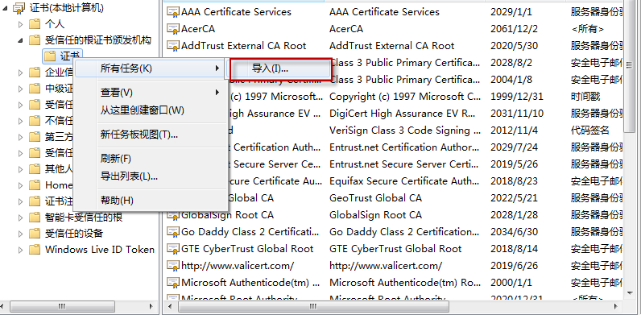
Task: Click expiry date 2034/6/30
Action: point(514,232)
